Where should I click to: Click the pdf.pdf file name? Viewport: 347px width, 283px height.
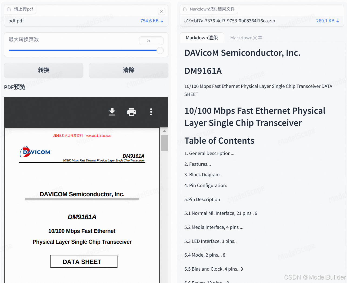coord(16,21)
